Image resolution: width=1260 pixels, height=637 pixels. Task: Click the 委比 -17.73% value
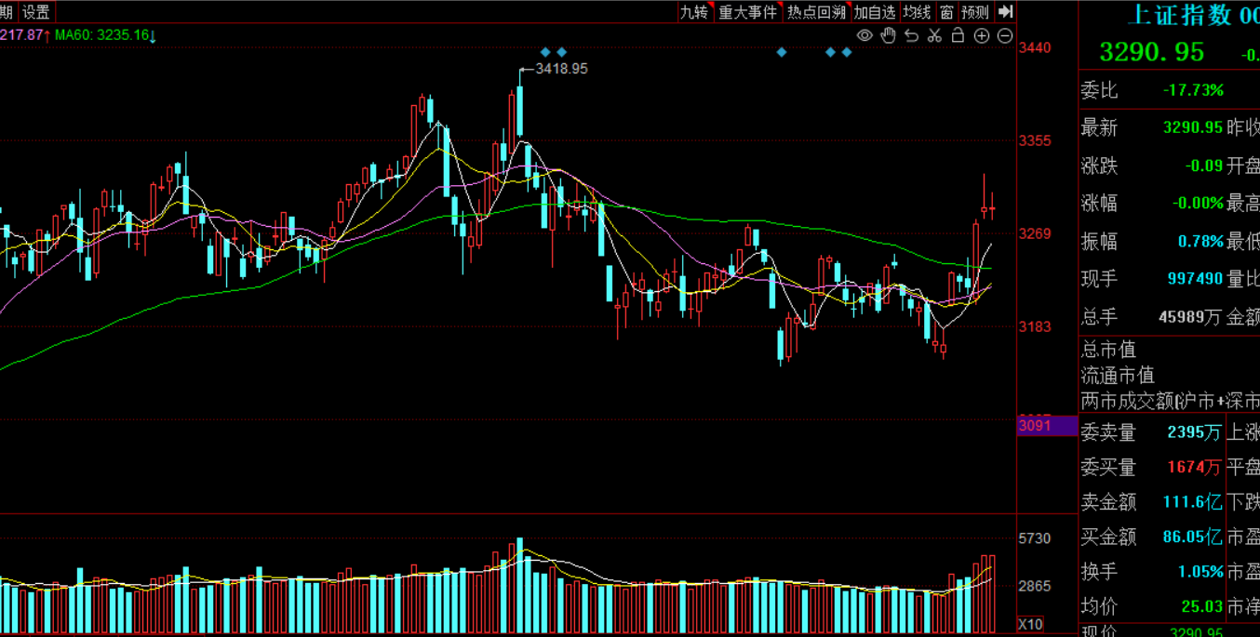click(1193, 90)
